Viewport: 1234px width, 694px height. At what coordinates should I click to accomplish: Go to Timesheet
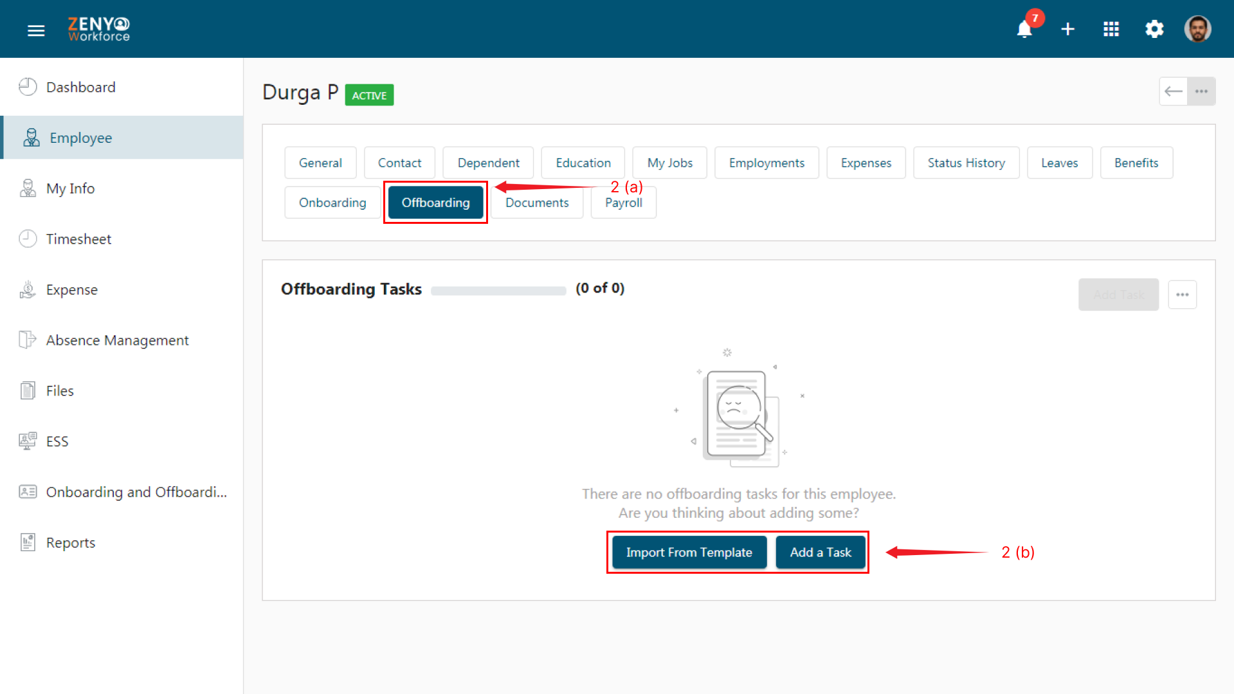[122, 239]
